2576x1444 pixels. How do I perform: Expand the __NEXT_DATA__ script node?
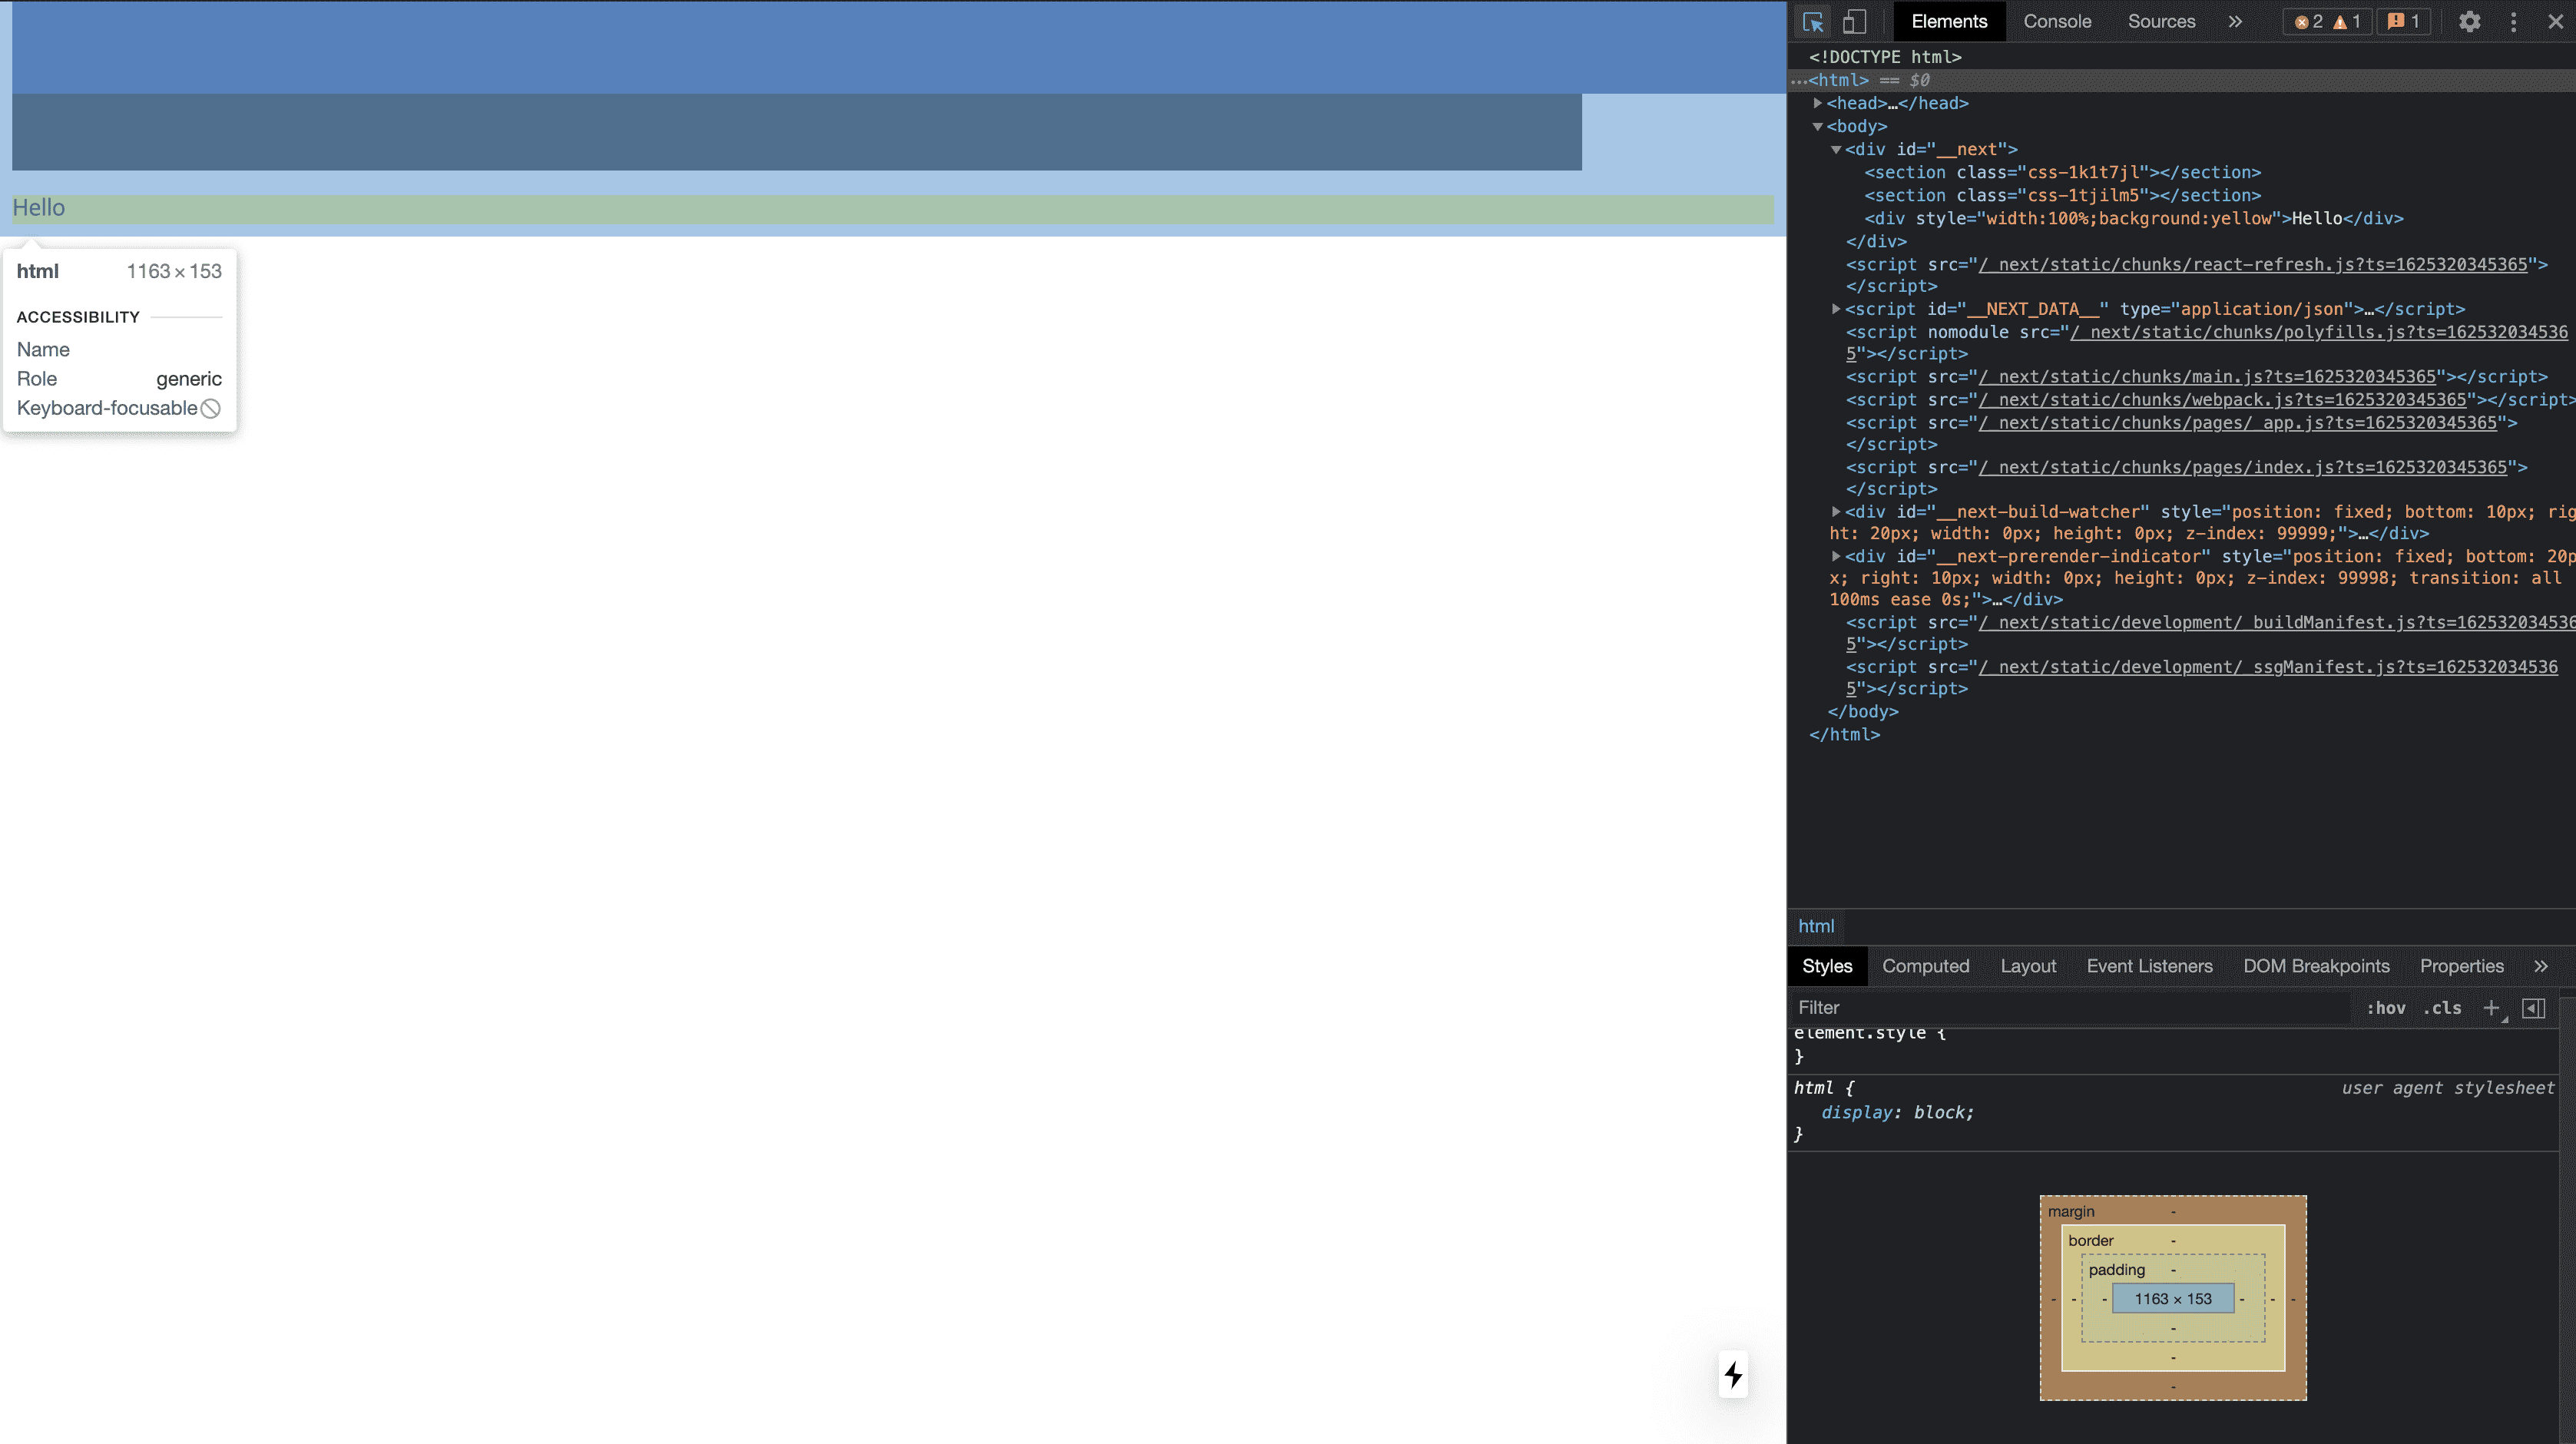[x=1836, y=309]
